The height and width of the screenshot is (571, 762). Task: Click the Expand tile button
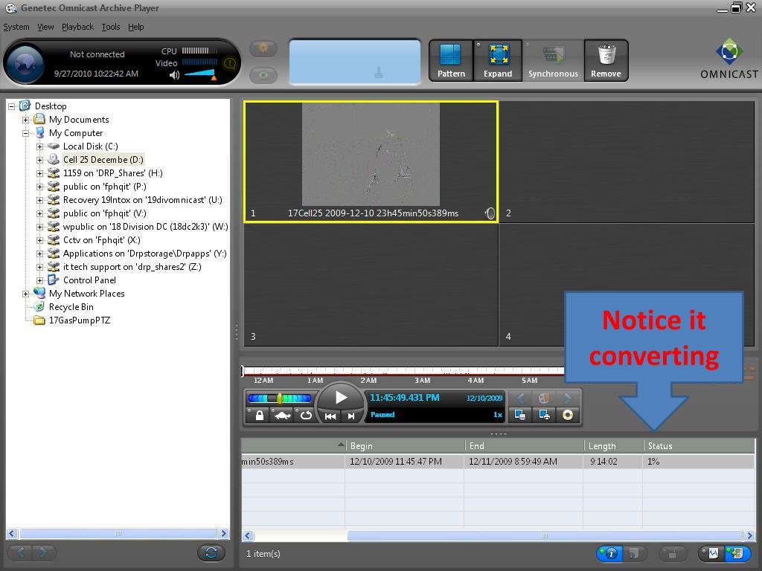pyautogui.click(x=498, y=61)
